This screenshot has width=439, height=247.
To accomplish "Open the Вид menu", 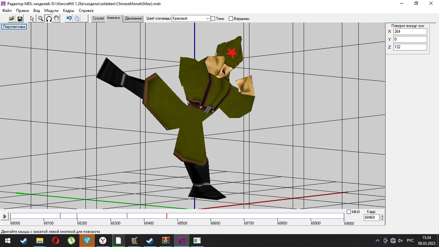I will pyautogui.click(x=37, y=11).
